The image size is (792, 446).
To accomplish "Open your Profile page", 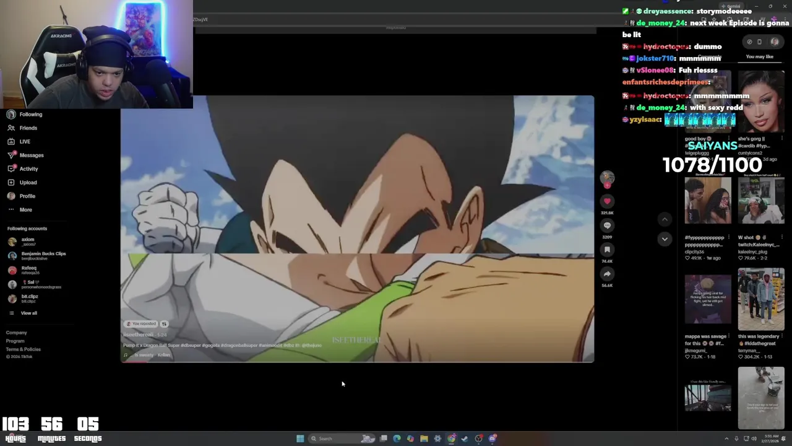I will pos(22,196).
